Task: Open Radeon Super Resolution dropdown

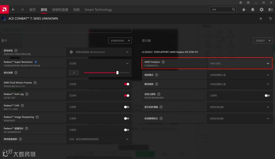Action: tap(99, 63)
